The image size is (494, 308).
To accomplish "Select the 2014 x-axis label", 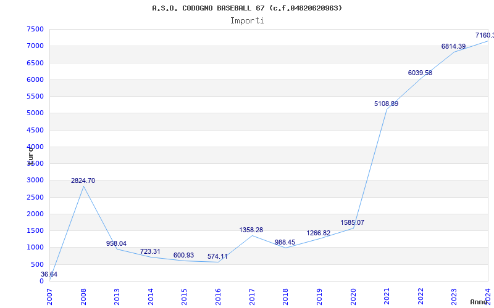I will coord(151,296).
